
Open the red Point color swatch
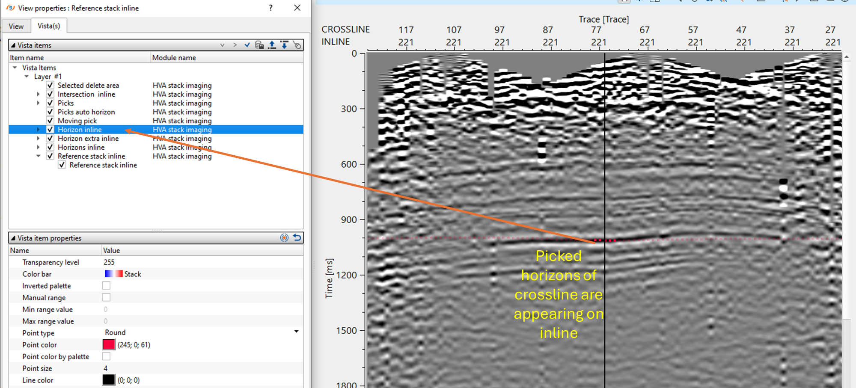pos(109,344)
